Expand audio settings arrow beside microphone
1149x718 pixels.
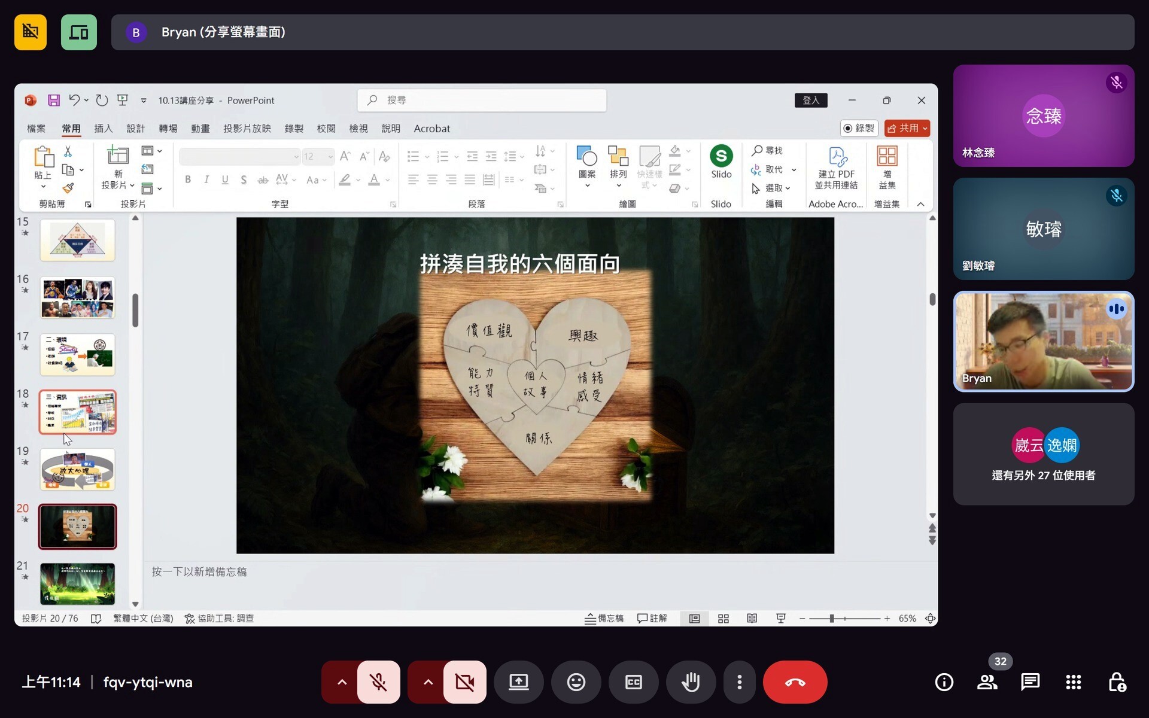point(341,682)
